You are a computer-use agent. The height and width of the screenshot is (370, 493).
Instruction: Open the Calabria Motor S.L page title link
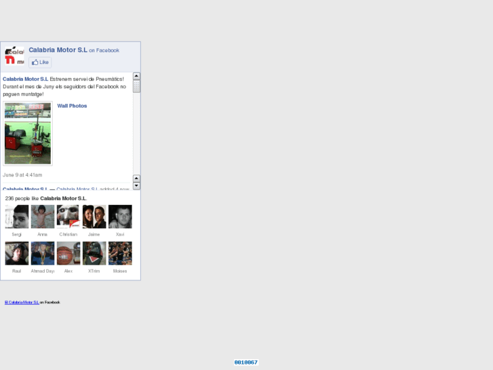coord(58,50)
